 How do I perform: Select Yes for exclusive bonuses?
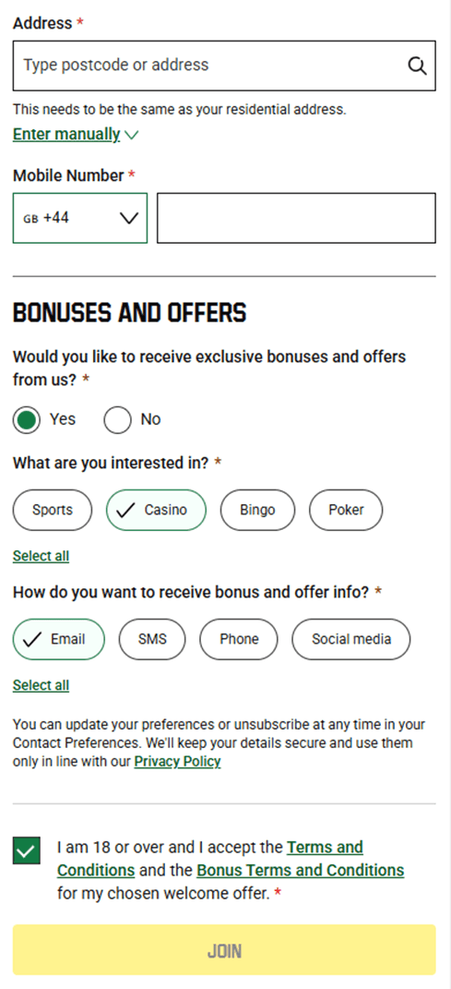coord(27,420)
